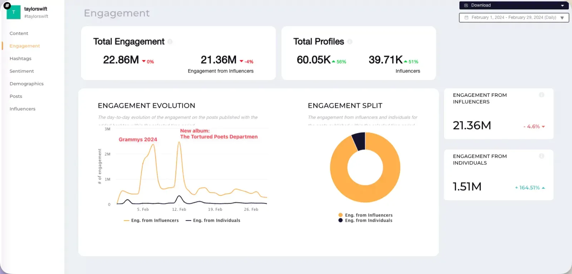Click 21.36M Engagement from Influencers value in top card

pyautogui.click(x=218, y=60)
